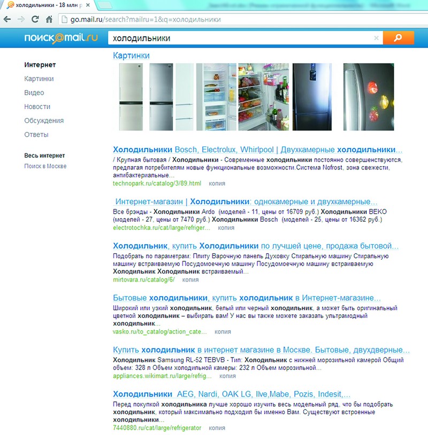Open копия link for mirtovara.ru result
The width and height of the screenshot is (428, 435).
190,279
